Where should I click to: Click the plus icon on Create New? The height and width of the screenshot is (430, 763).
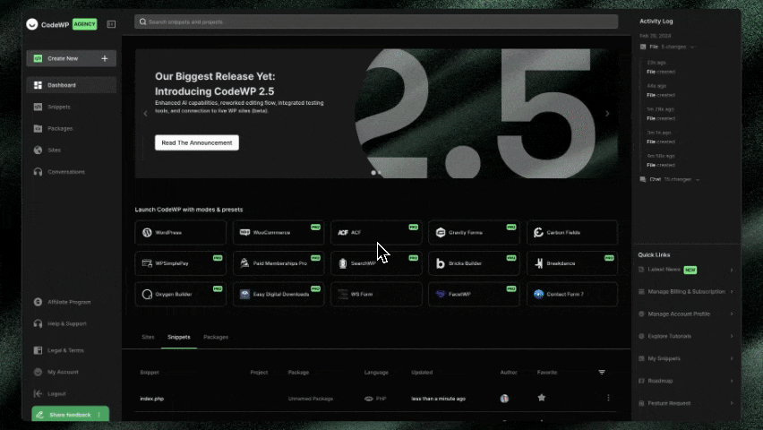click(104, 58)
